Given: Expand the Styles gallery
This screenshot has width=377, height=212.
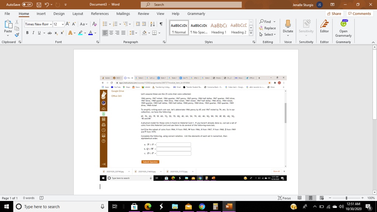Looking at the screenshot, I should click(x=251, y=33).
